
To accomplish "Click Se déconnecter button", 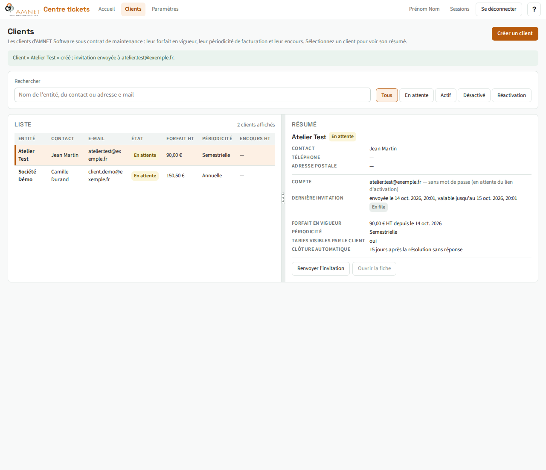I will point(499,9).
